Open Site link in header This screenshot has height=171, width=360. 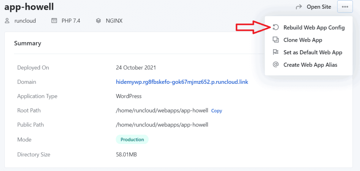tap(319, 7)
